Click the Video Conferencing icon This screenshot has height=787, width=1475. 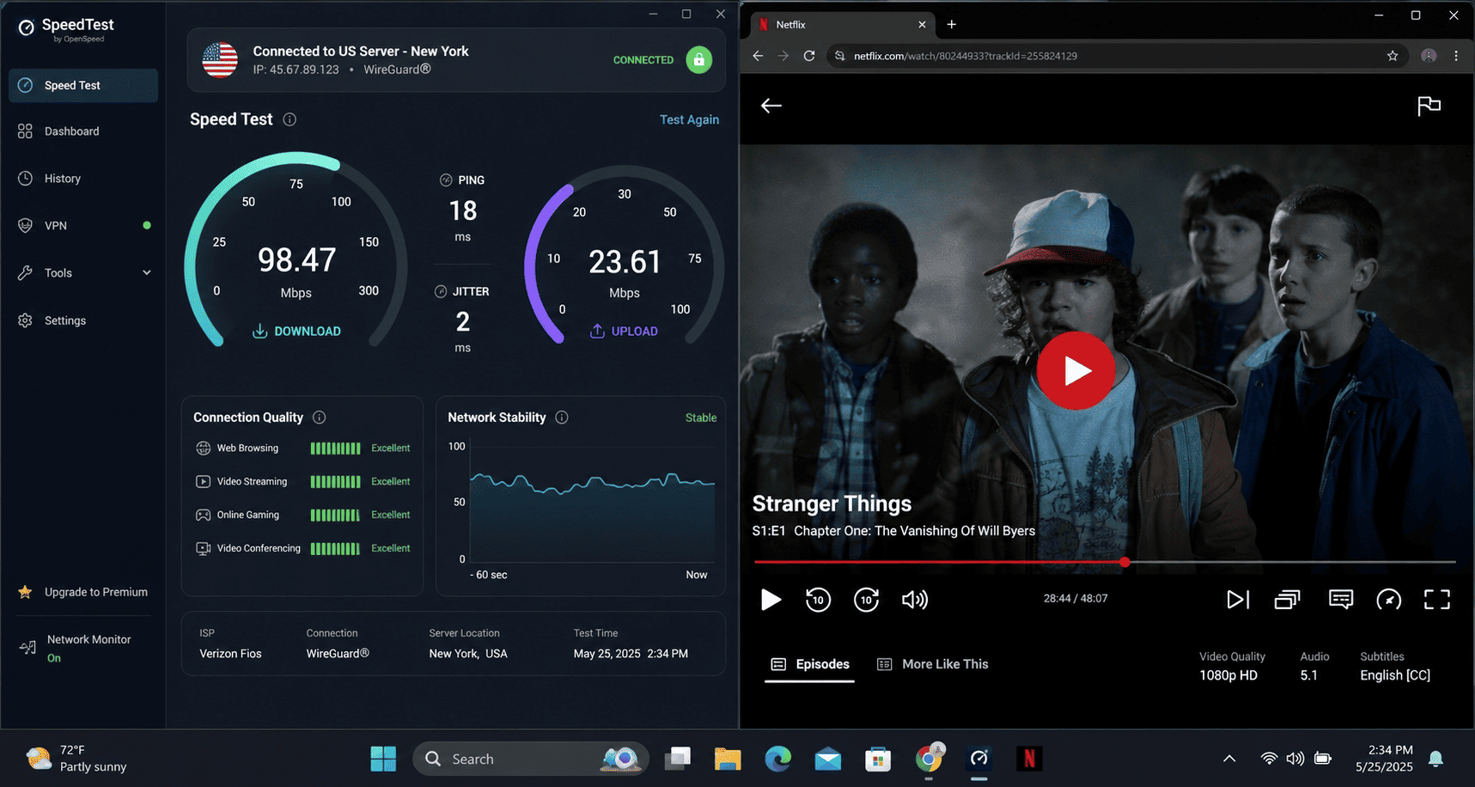click(x=204, y=548)
